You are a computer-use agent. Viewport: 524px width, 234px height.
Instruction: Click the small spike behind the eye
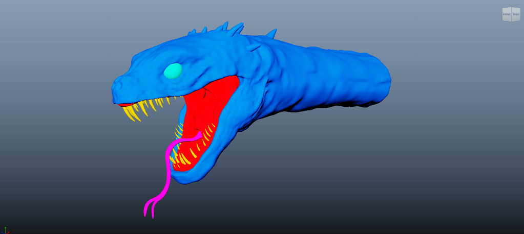tap(255, 47)
